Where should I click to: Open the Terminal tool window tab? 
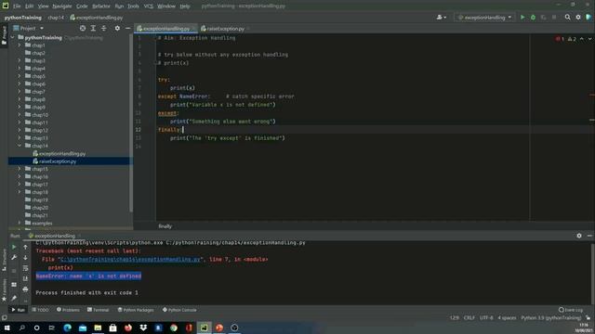98,310
